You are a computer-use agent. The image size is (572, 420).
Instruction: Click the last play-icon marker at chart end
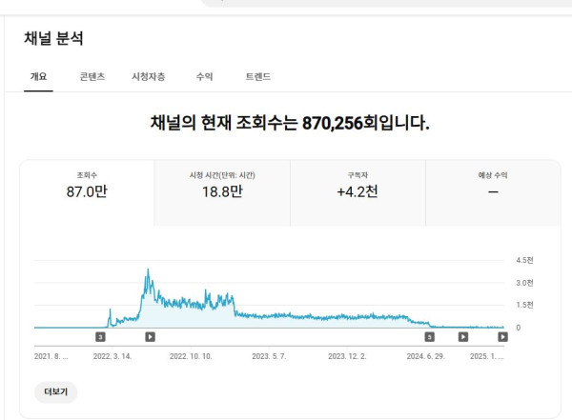[502, 336]
